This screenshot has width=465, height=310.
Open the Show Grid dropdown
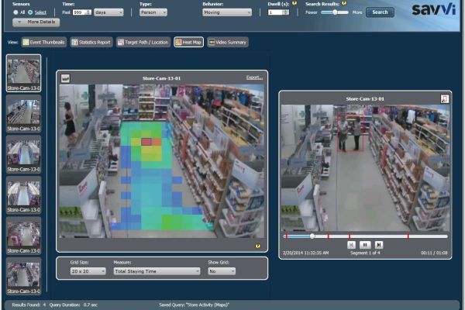[222, 271]
